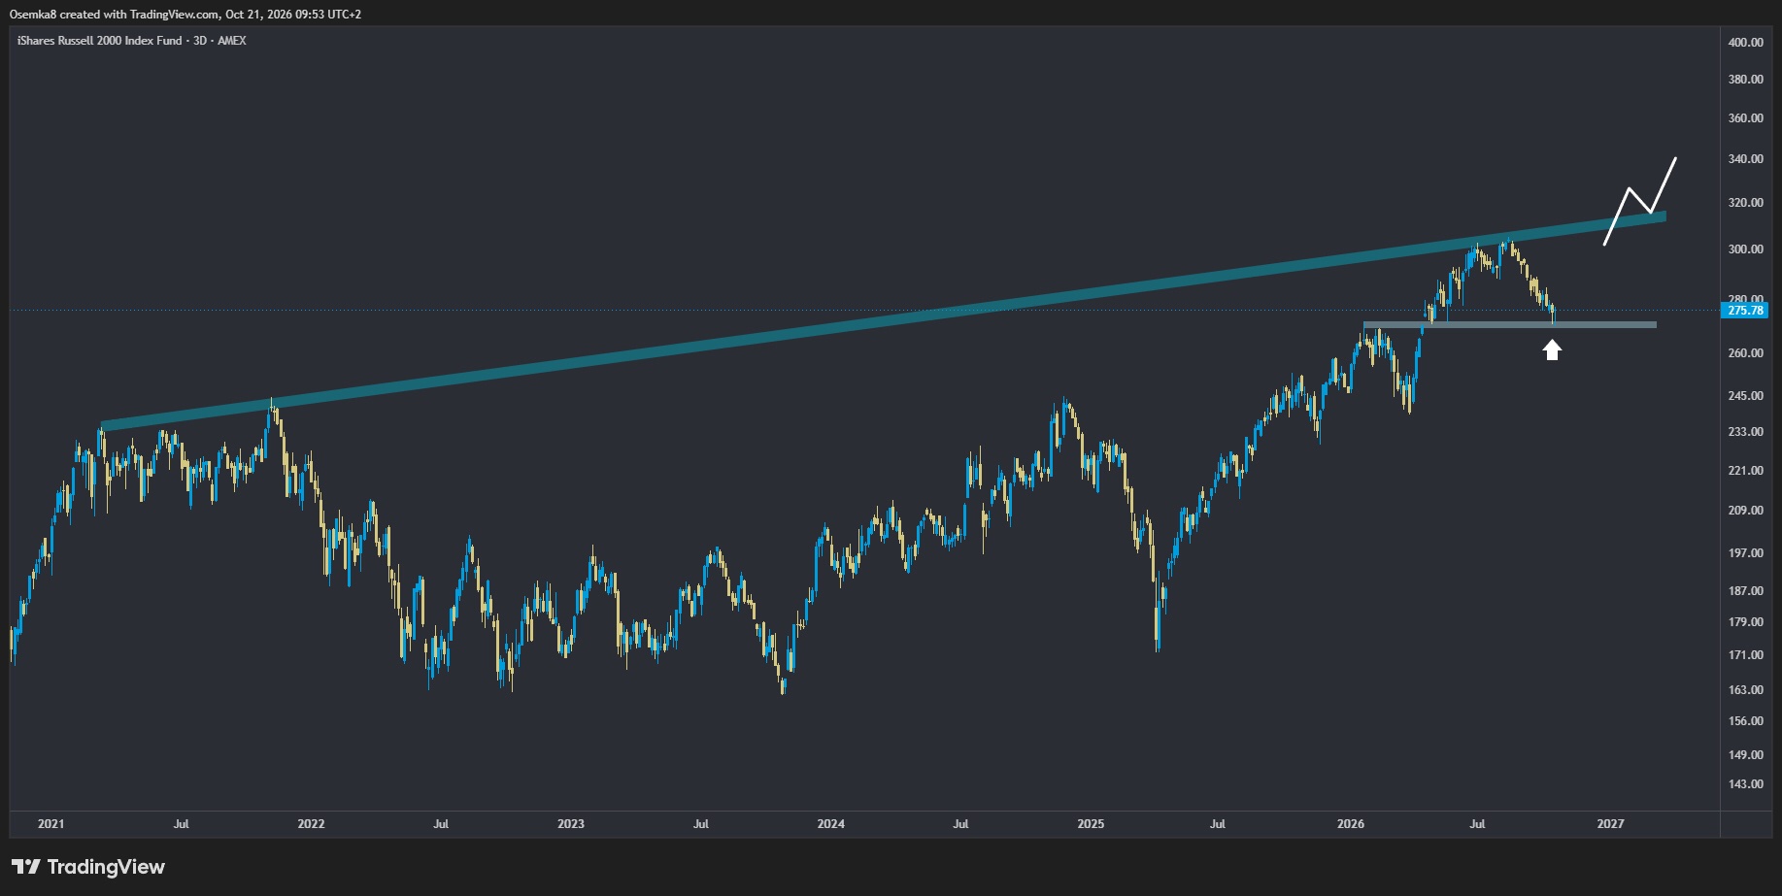
Task: Click the 260.00 price axis label
Action: (1745, 353)
